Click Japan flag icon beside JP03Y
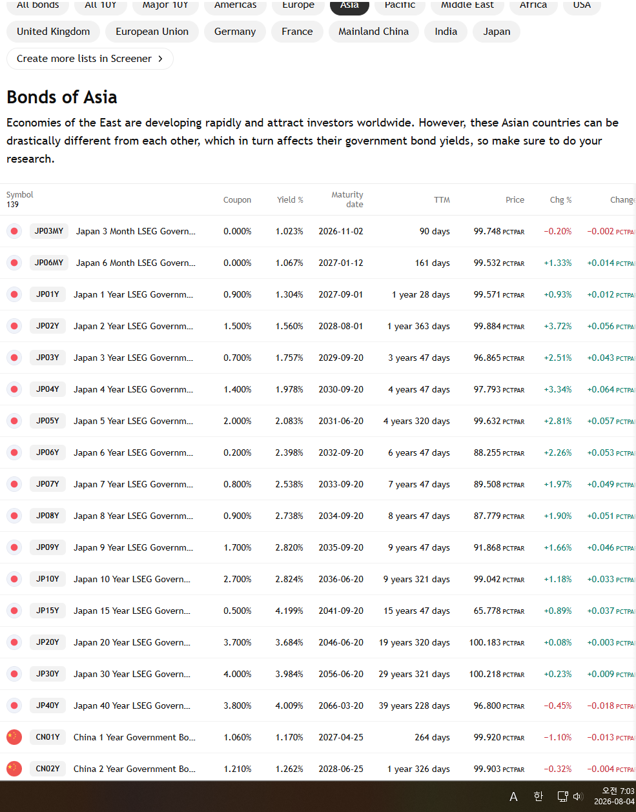636x812 pixels. 14,358
